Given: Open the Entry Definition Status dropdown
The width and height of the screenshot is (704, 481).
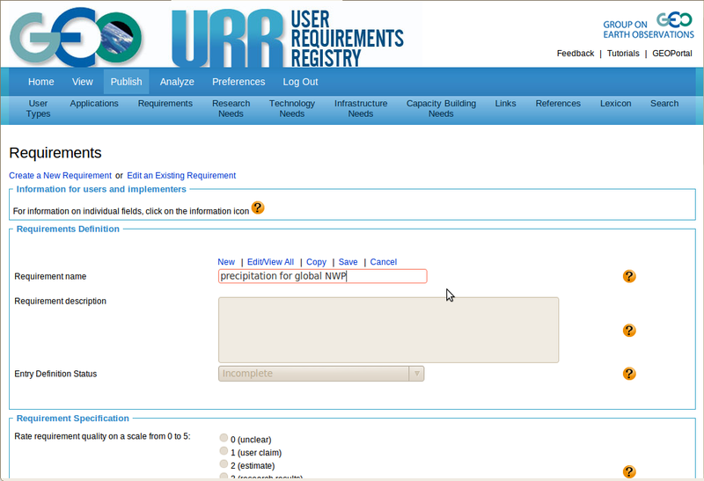Looking at the screenshot, I should pos(321,374).
